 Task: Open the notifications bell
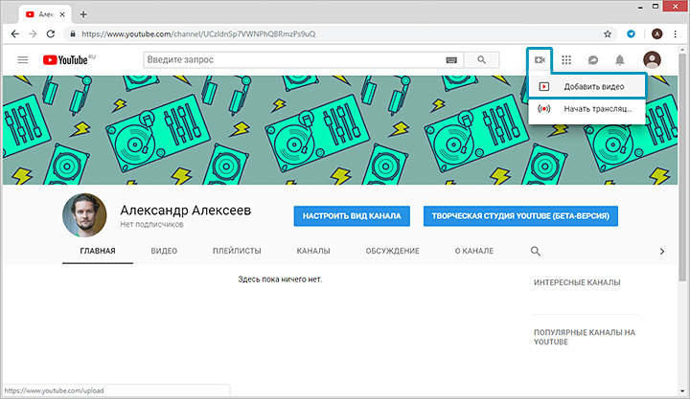(620, 59)
